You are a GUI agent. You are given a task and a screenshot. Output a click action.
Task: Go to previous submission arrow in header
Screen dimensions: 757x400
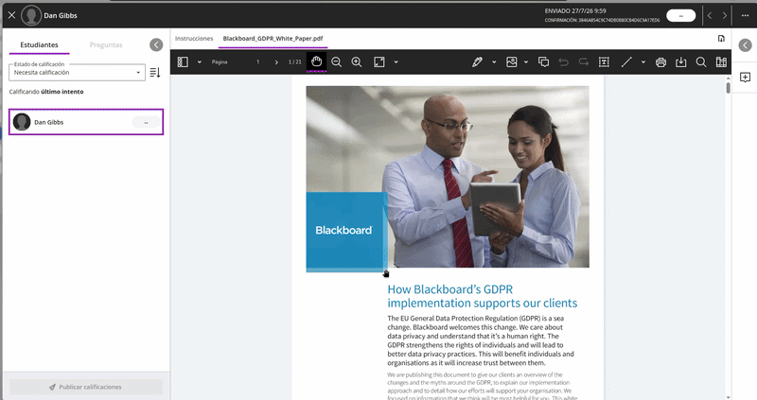[x=710, y=16]
